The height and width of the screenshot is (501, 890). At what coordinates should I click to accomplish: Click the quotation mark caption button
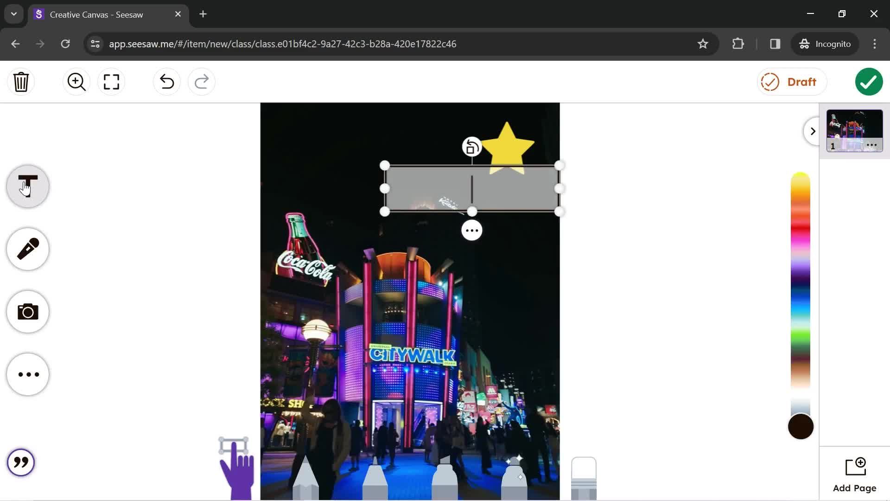click(x=21, y=462)
